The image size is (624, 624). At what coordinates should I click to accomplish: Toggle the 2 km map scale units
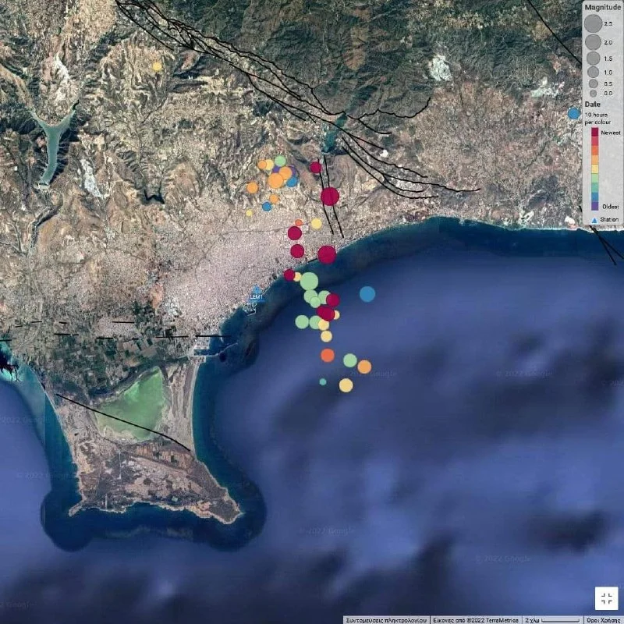(x=540, y=620)
